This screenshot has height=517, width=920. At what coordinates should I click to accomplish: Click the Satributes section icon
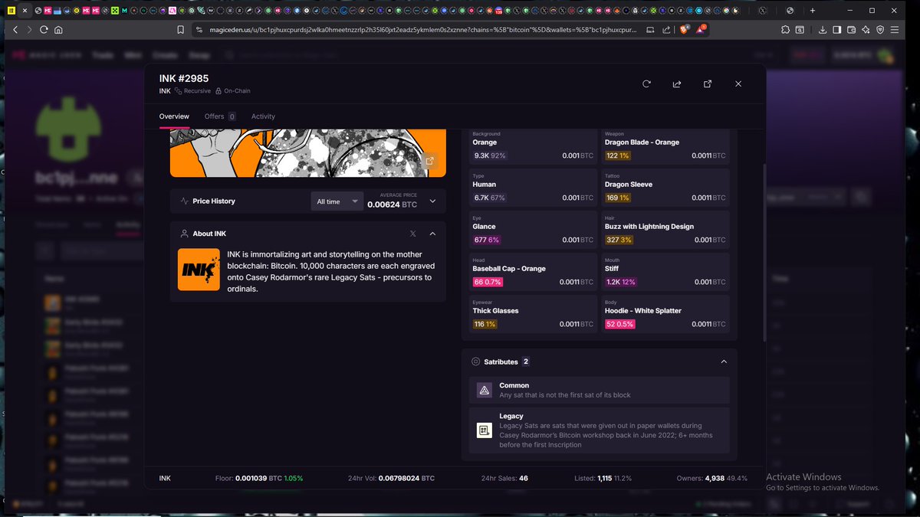pos(475,362)
